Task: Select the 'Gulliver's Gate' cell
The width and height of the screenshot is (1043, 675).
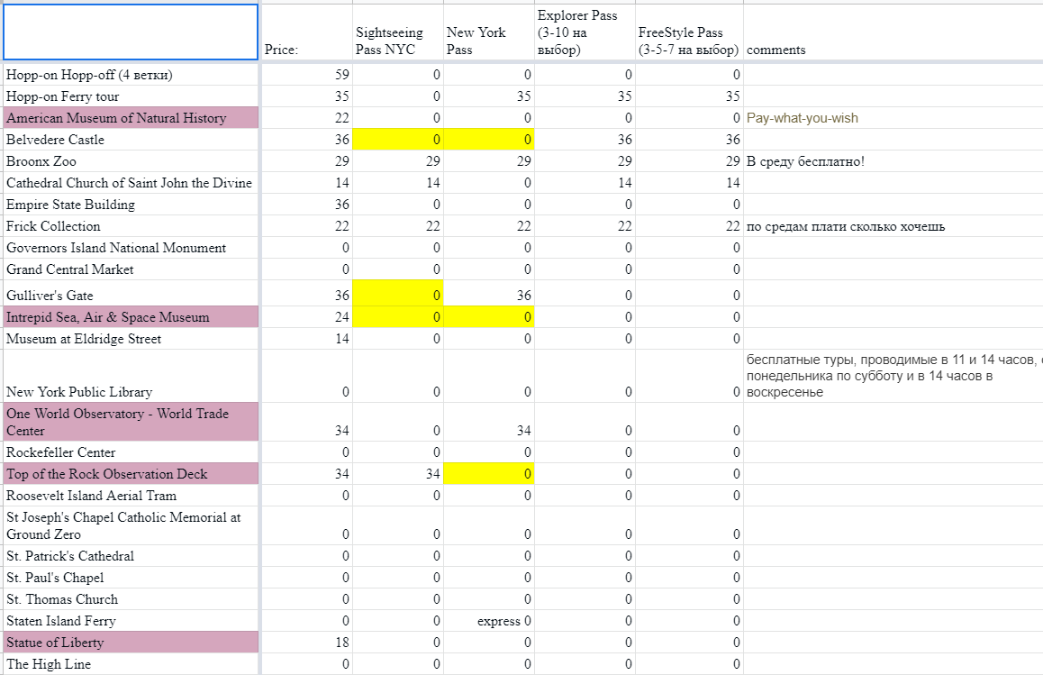Action: pos(131,294)
